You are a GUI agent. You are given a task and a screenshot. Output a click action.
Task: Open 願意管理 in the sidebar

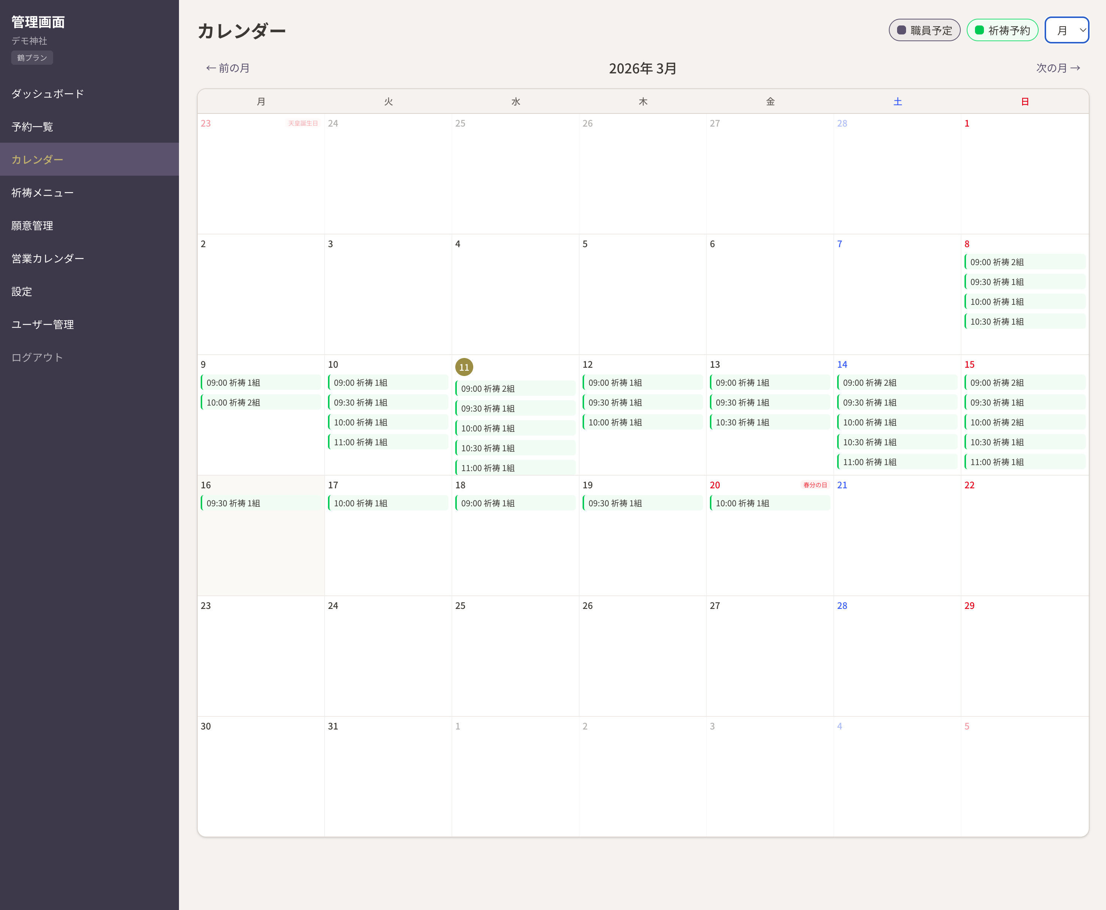point(33,226)
